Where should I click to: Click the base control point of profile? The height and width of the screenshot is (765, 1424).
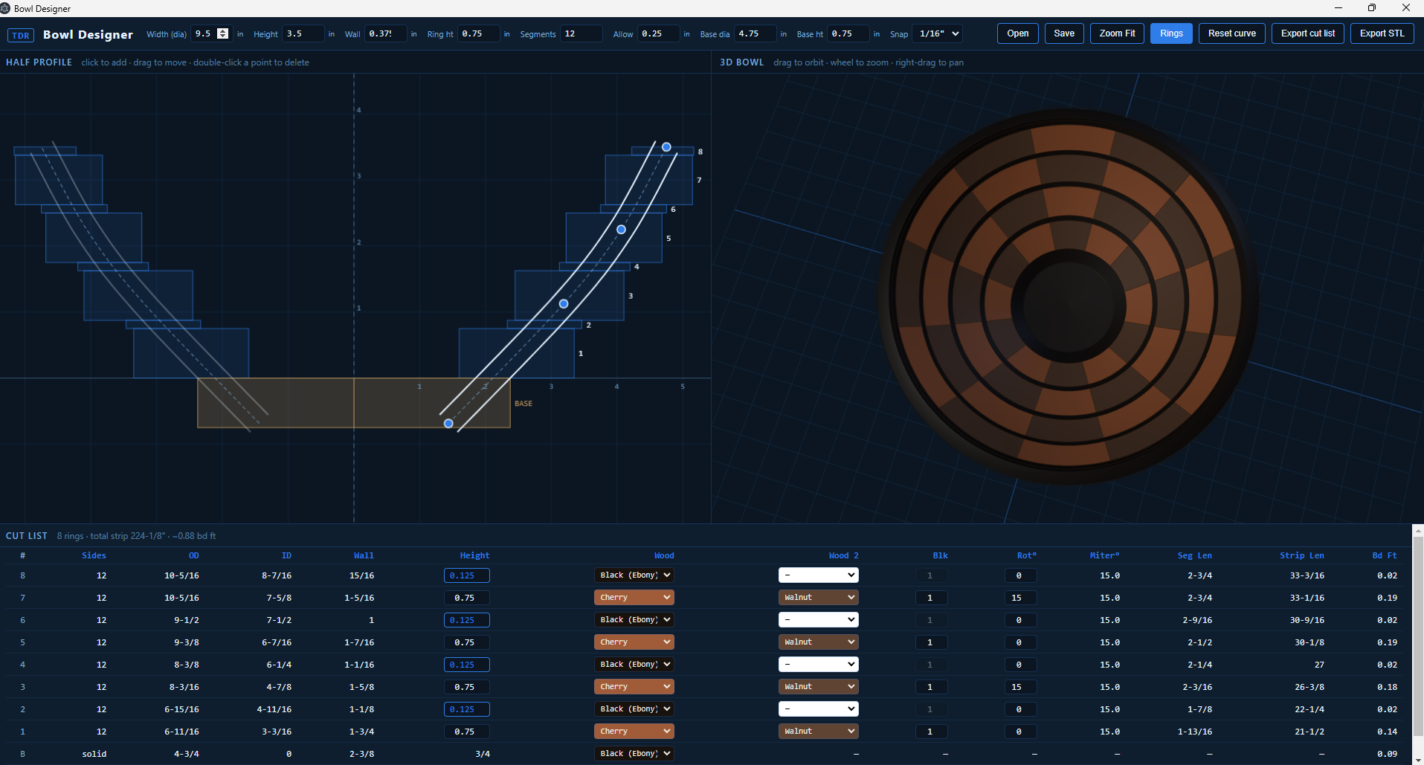pos(448,423)
